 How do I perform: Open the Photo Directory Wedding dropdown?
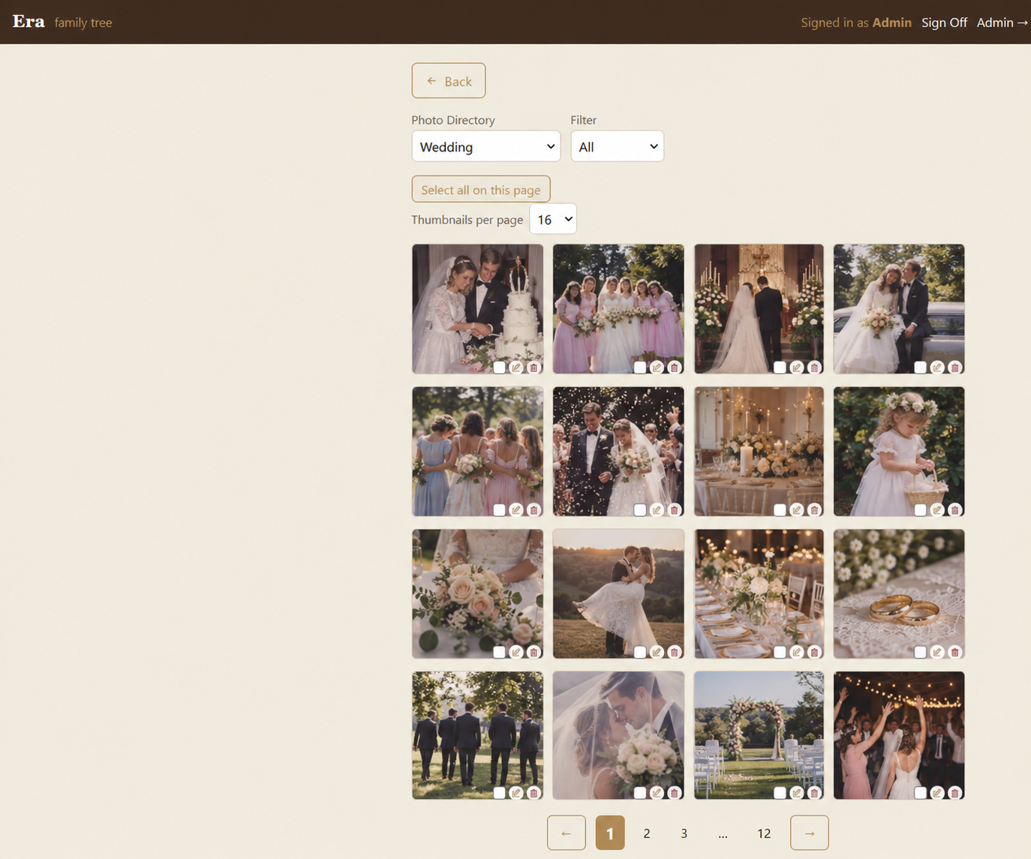[486, 146]
